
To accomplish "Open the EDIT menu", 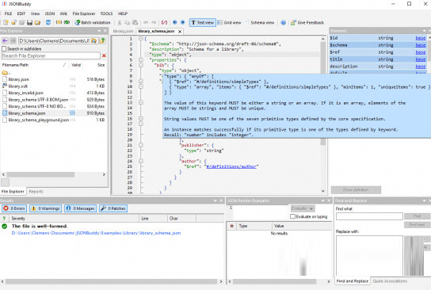I will click(x=21, y=13).
